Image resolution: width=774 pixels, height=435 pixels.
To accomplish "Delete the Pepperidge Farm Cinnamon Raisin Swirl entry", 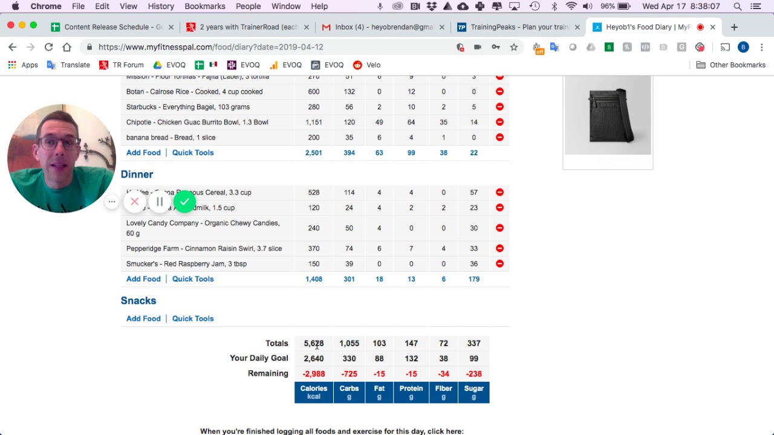I will (x=499, y=248).
